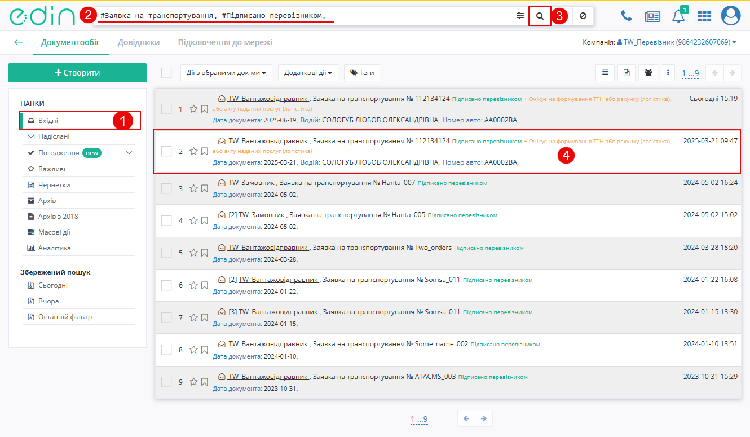
Task: Click the search magnifier button
Action: click(x=540, y=16)
